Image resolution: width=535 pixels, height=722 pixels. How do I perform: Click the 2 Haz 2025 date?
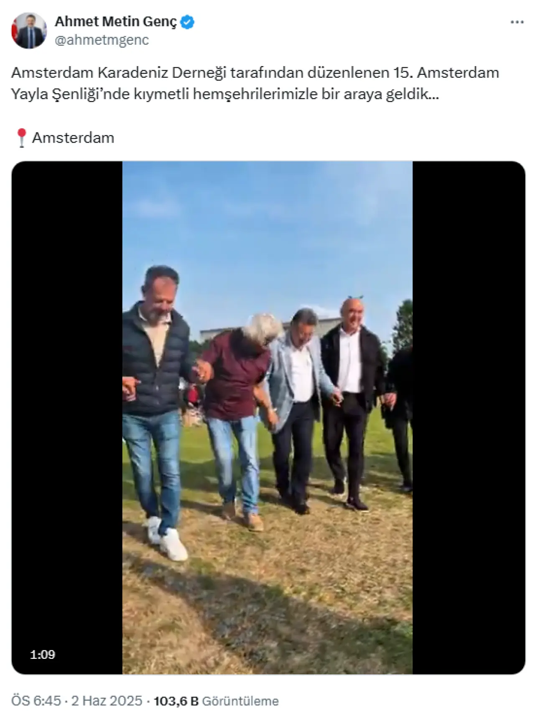click(x=107, y=701)
